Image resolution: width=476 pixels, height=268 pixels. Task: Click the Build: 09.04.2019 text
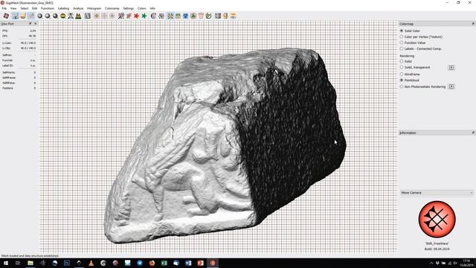pos(437,249)
